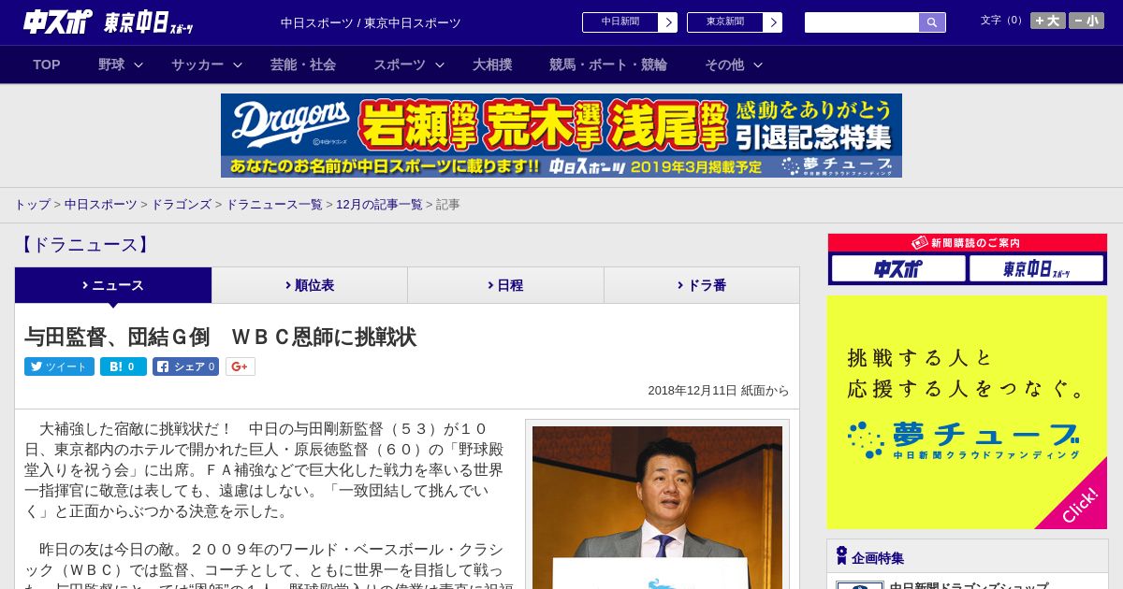Open 東京新聞 external link button
The height and width of the screenshot is (589, 1123).
pyautogui.click(x=734, y=22)
